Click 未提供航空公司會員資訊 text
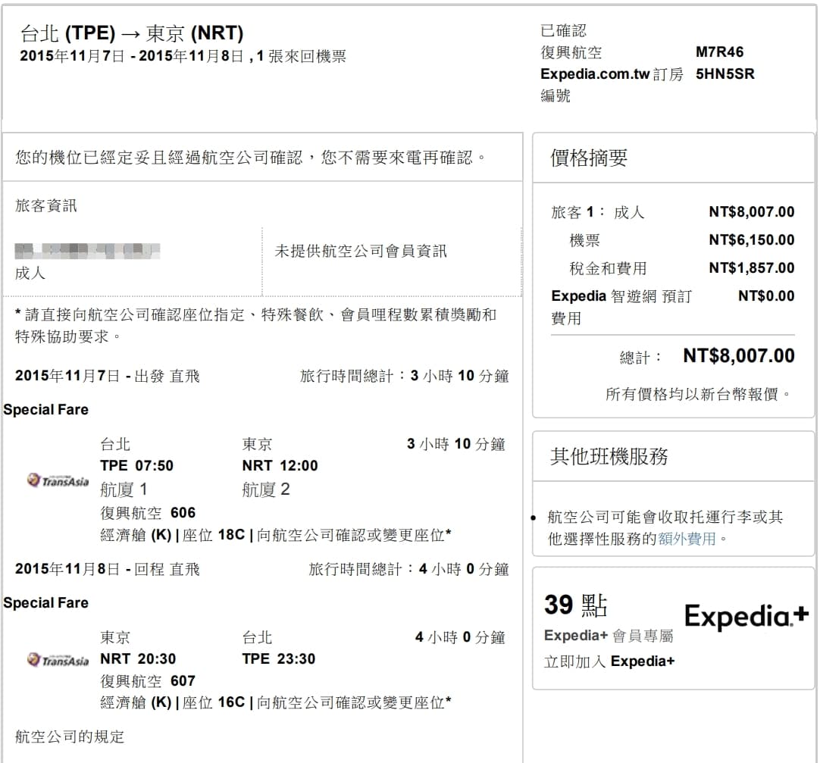The width and height of the screenshot is (820, 763). click(x=361, y=252)
